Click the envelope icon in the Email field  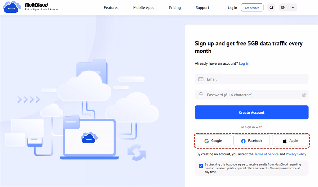[x=201, y=79]
